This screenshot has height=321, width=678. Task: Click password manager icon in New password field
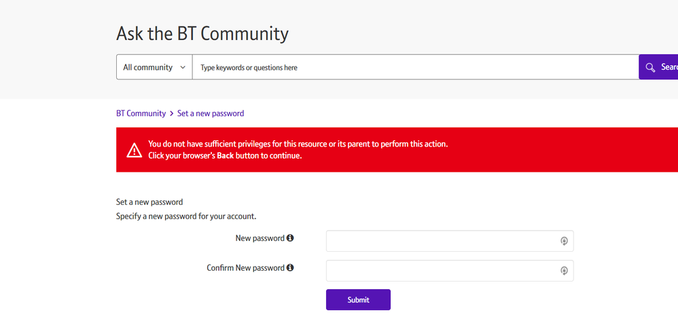tap(564, 241)
